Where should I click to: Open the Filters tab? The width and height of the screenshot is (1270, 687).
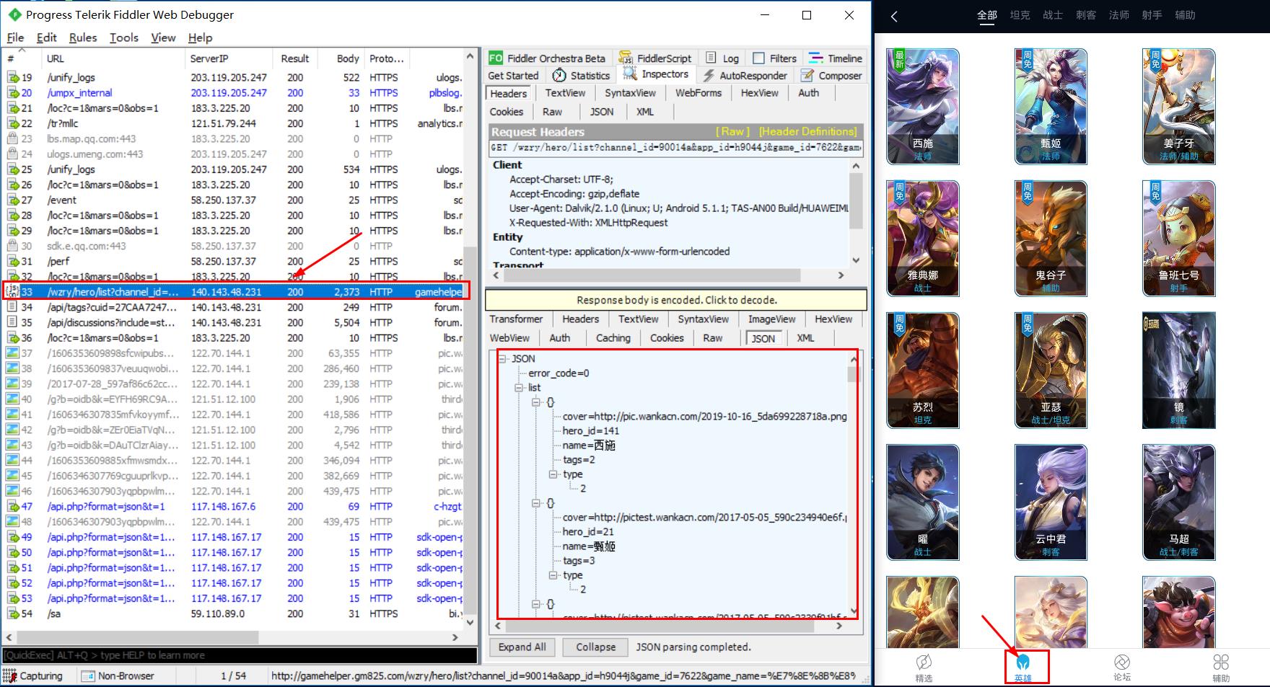(774, 58)
